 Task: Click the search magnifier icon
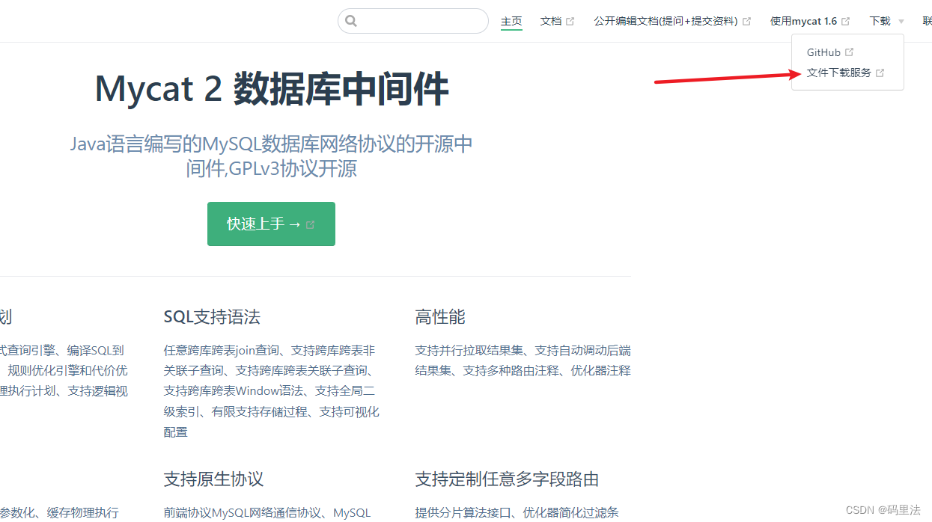click(351, 21)
